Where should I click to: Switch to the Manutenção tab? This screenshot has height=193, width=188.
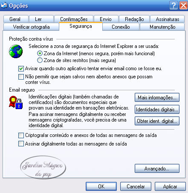162,27
